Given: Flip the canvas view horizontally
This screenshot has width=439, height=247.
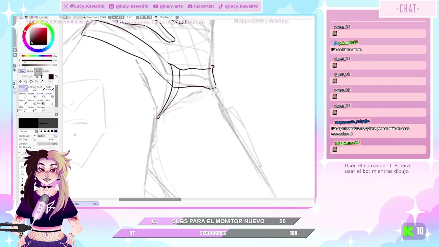Looking at the screenshot, I should (156, 17).
